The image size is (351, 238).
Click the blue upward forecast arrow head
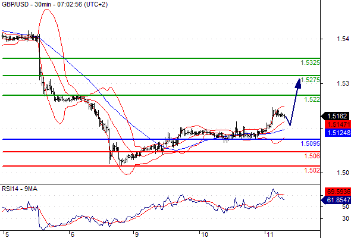click(298, 83)
